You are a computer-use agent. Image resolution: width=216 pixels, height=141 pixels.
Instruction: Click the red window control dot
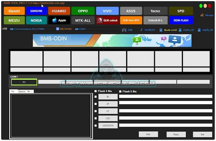210,6
